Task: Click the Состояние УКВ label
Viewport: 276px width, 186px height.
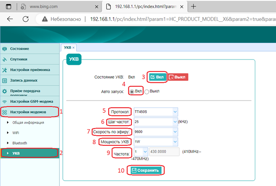Action: [109, 77]
